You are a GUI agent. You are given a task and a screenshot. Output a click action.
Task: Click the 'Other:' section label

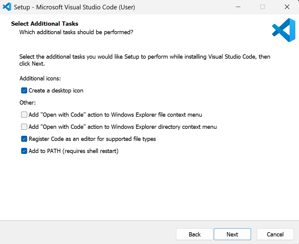pyautogui.click(x=28, y=103)
